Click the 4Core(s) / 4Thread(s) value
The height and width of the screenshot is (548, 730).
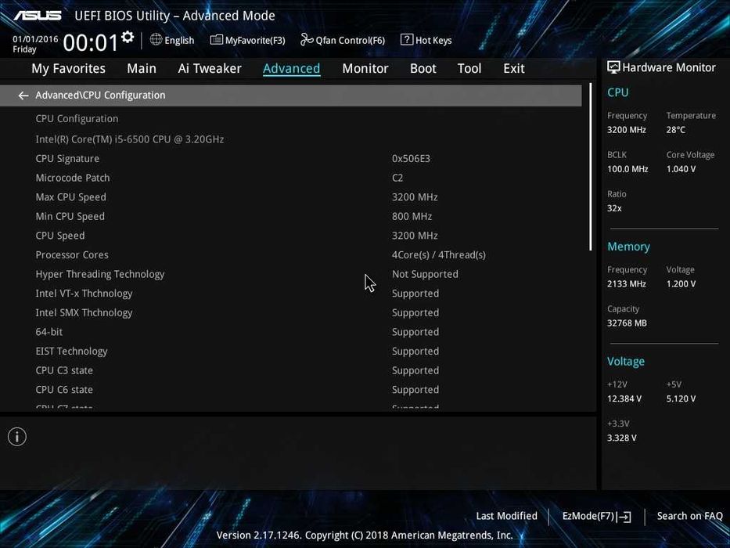(x=439, y=255)
